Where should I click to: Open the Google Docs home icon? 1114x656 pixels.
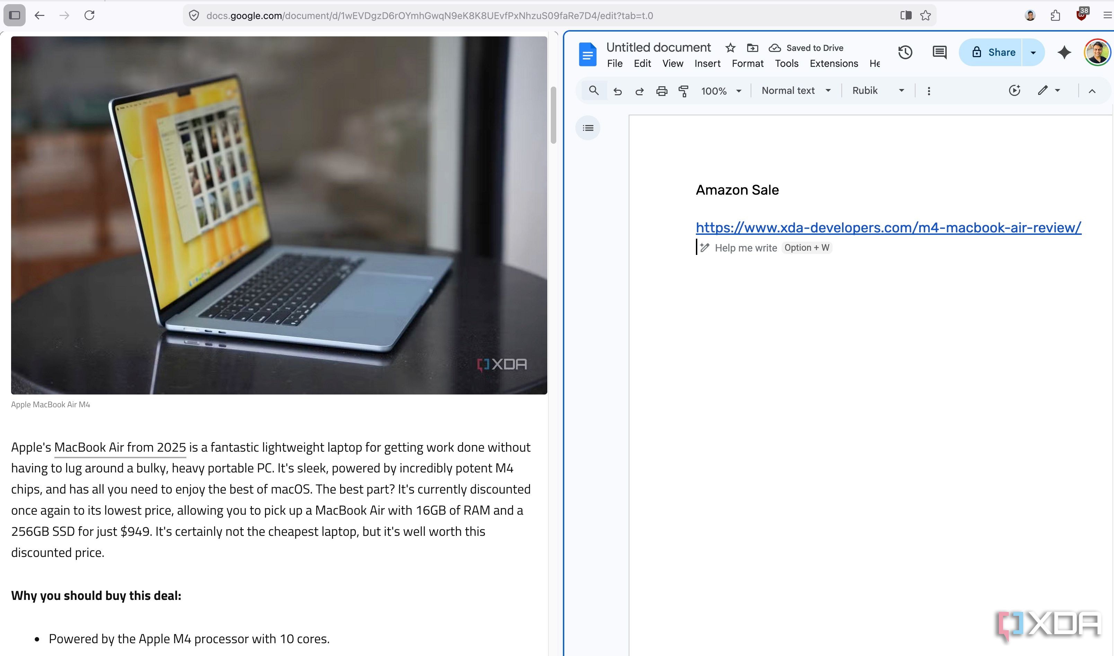(x=587, y=54)
